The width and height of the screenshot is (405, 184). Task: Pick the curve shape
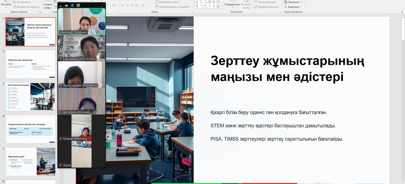coord(205,6)
